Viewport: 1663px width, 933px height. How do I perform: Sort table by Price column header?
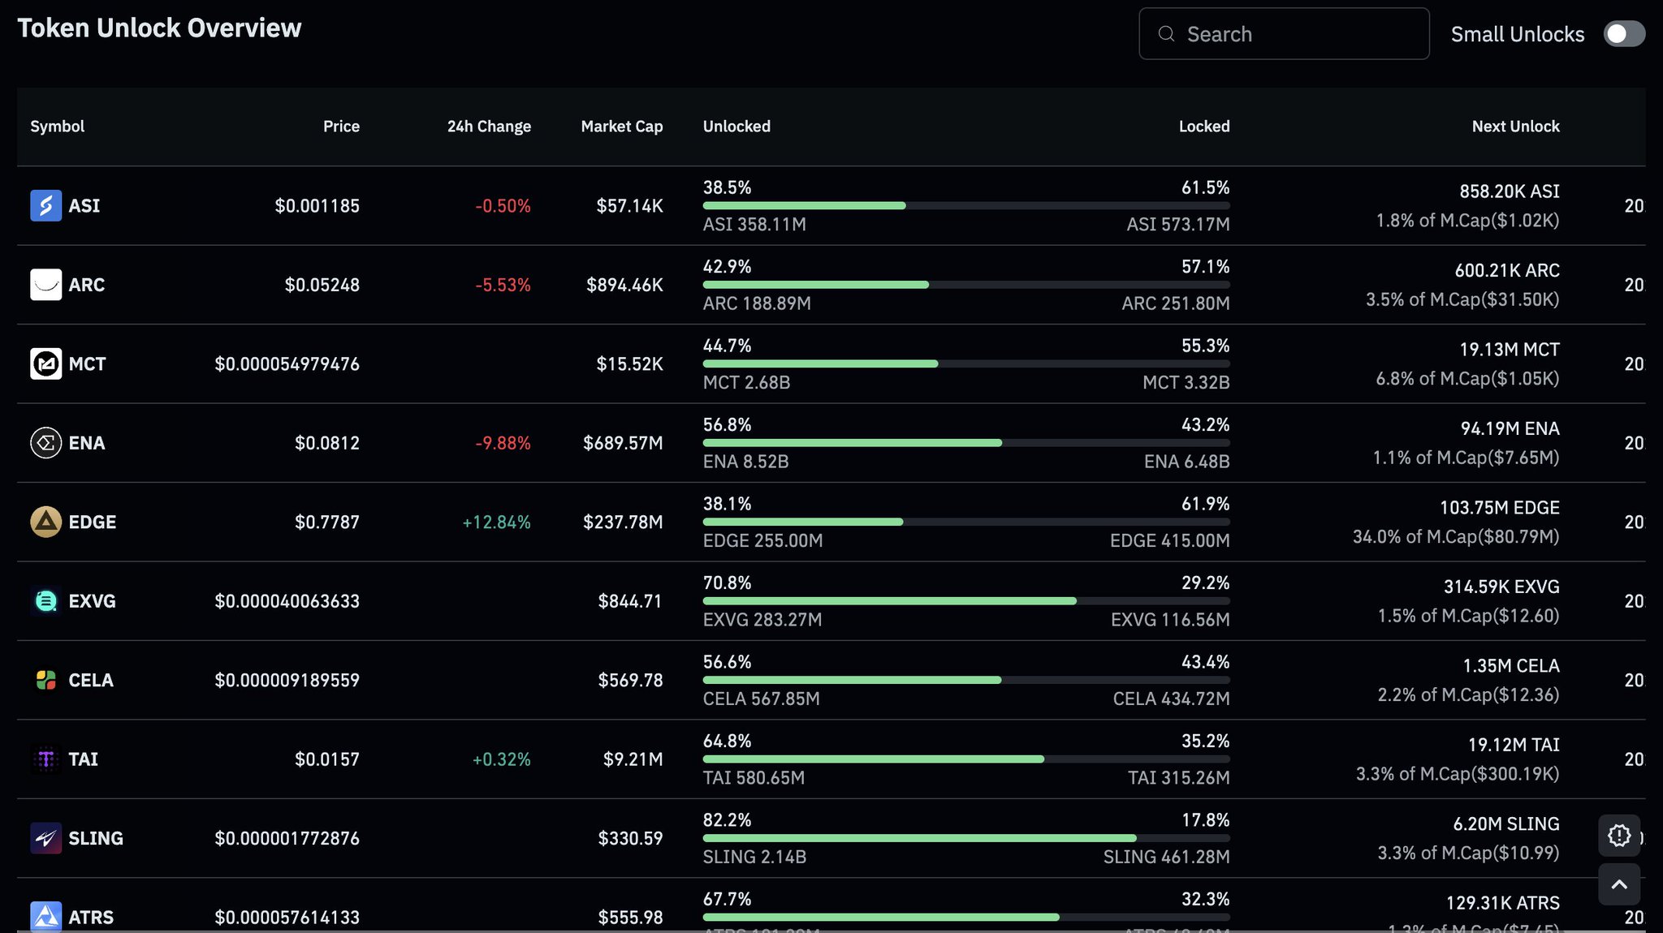pyautogui.click(x=341, y=127)
